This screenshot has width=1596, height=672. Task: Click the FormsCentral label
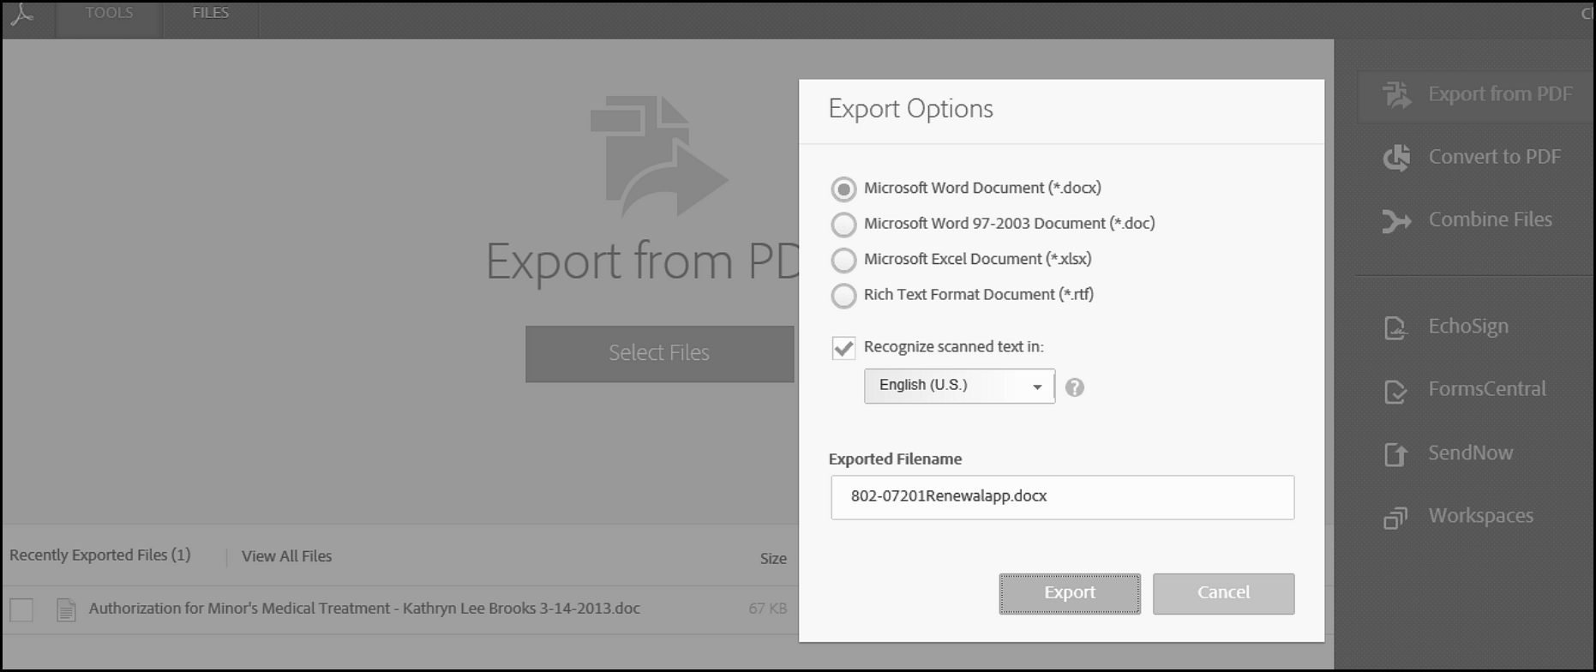1487,389
